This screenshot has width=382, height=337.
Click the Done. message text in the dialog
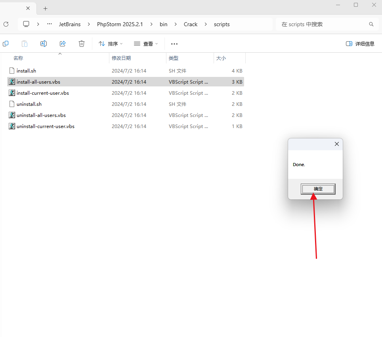click(299, 165)
